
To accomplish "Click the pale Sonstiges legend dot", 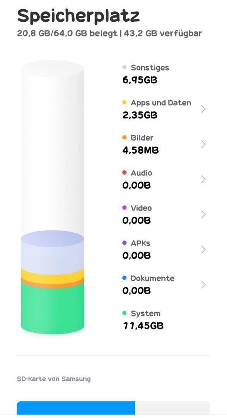I will point(125,67).
